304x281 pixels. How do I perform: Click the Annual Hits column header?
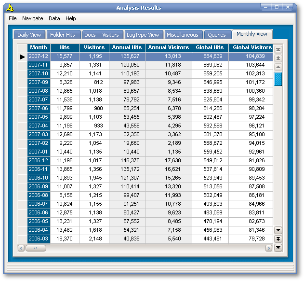[127, 48]
